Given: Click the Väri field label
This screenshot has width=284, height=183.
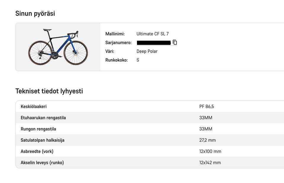Looking at the screenshot, I should tap(110, 51).
